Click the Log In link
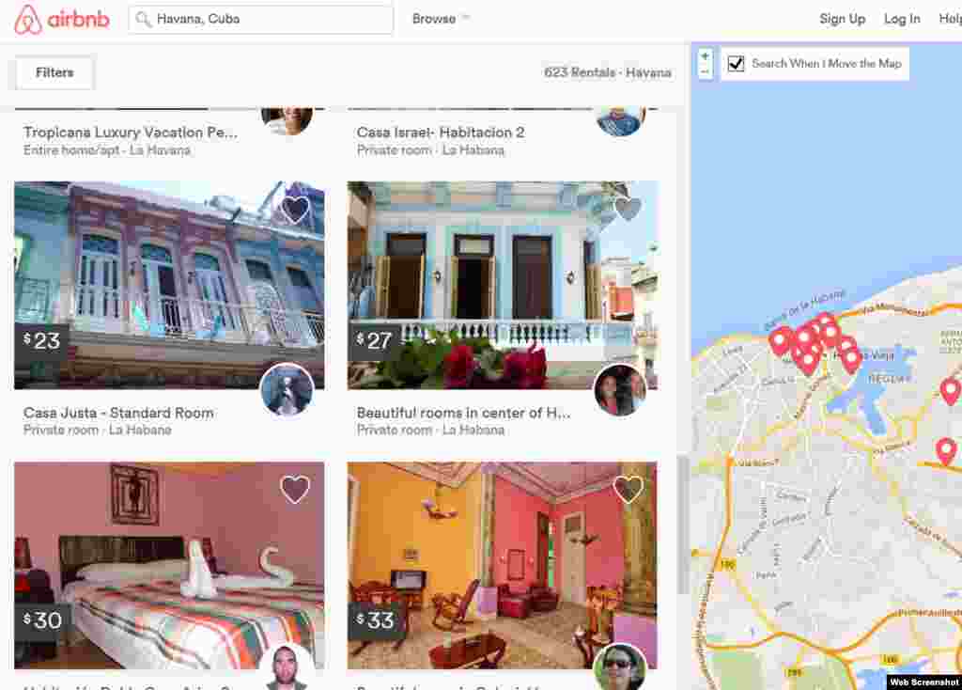This screenshot has height=690, width=962. [901, 19]
